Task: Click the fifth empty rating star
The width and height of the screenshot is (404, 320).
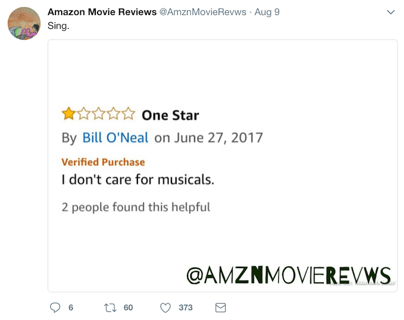Action: tap(129, 114)
